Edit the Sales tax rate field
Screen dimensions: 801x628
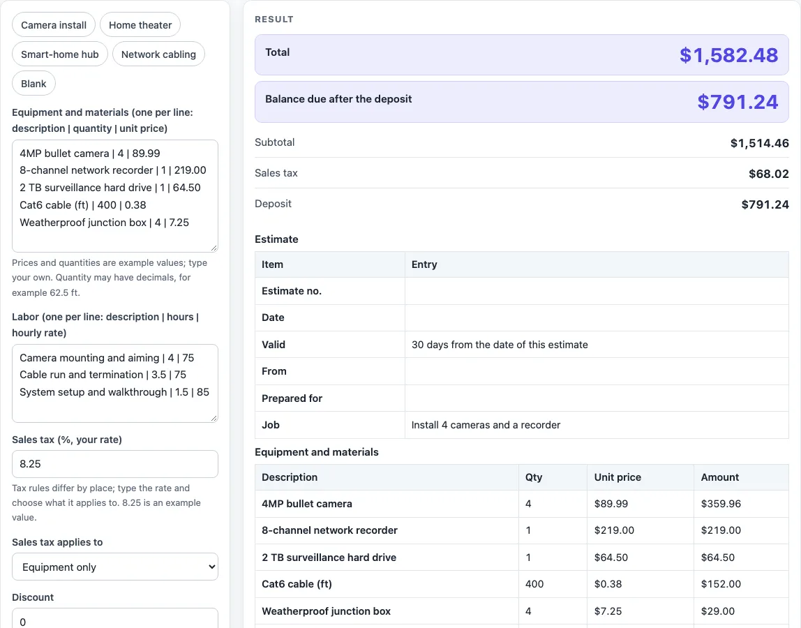pos(115,464)
